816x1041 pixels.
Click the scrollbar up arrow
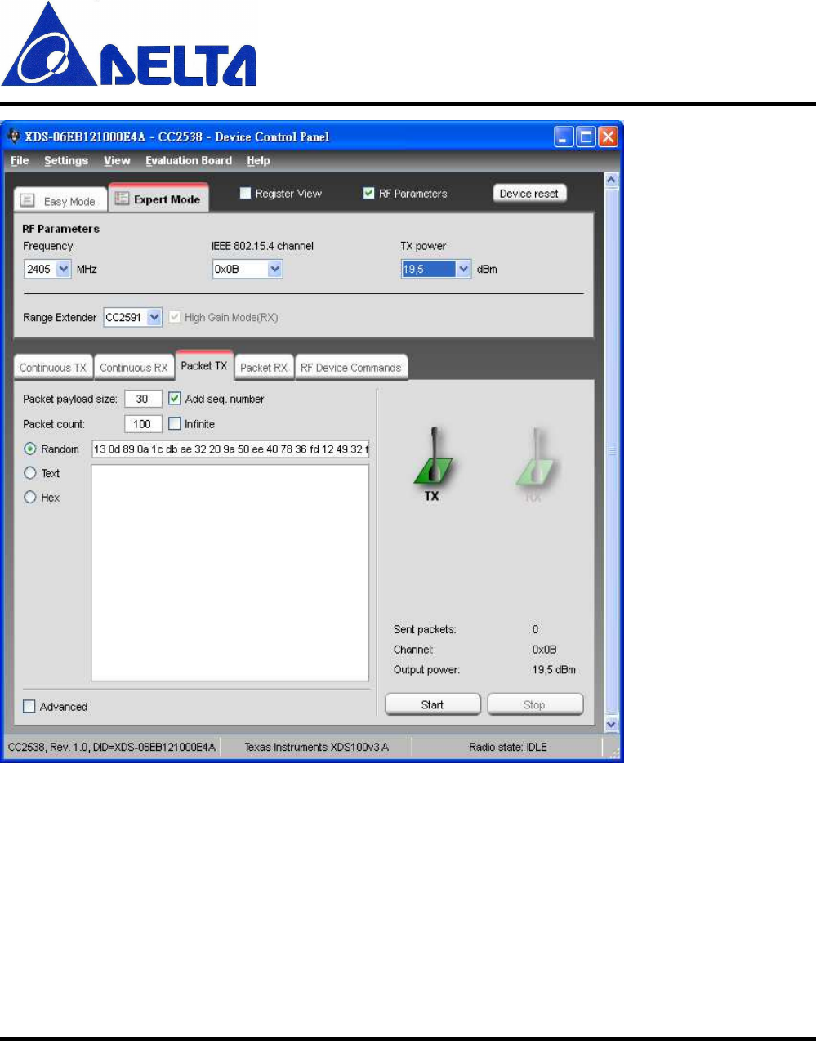[x=611, y=179]
